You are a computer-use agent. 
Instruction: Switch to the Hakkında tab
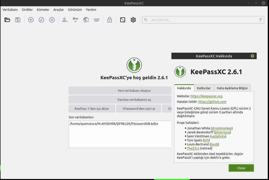(x=184, y=88)
